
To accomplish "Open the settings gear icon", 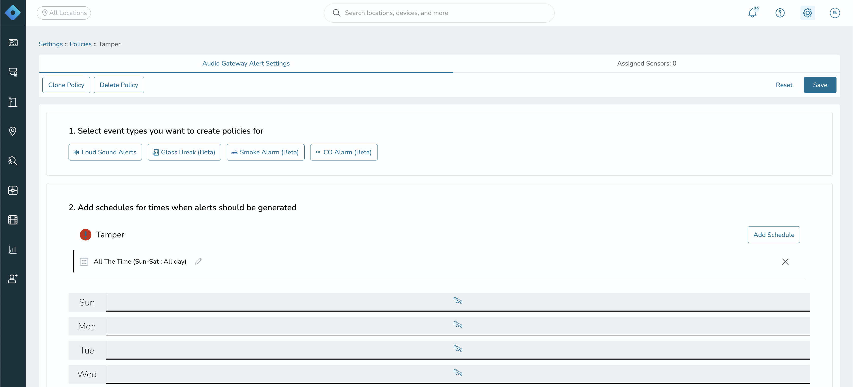I will (808, 13).
